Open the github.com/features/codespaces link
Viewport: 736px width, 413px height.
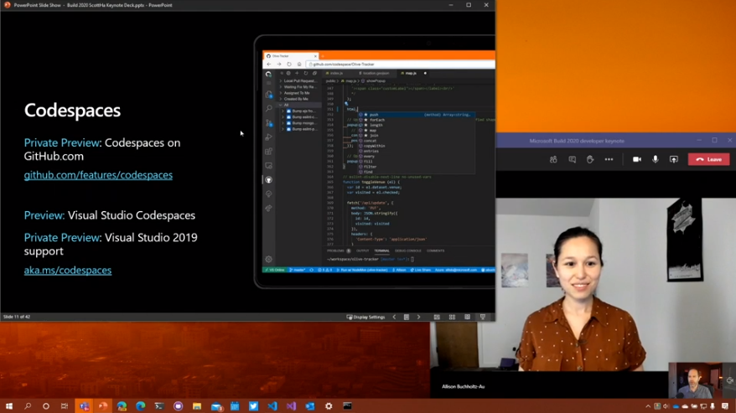tap(98, 175)
